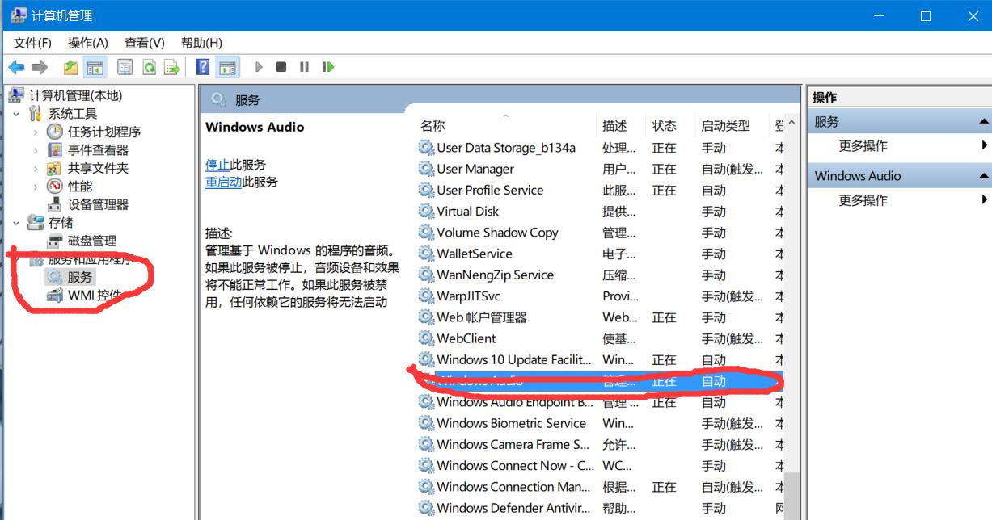Viewport: 992px width, 520px height.
Task: Start the Windows Audio service with the play icon
Action: tap(258, 66)
